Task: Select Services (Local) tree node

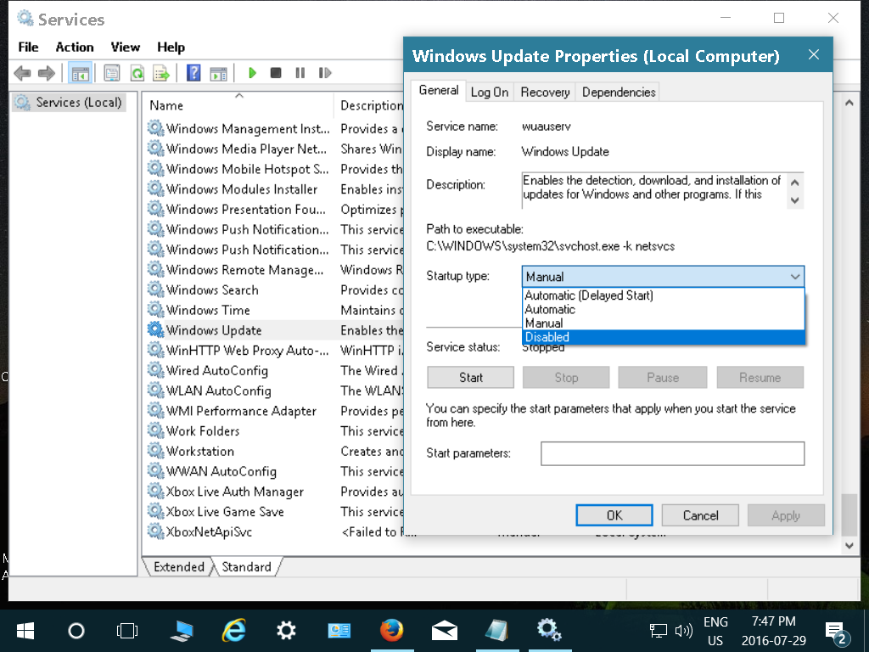Action: (x=70, y=103)
